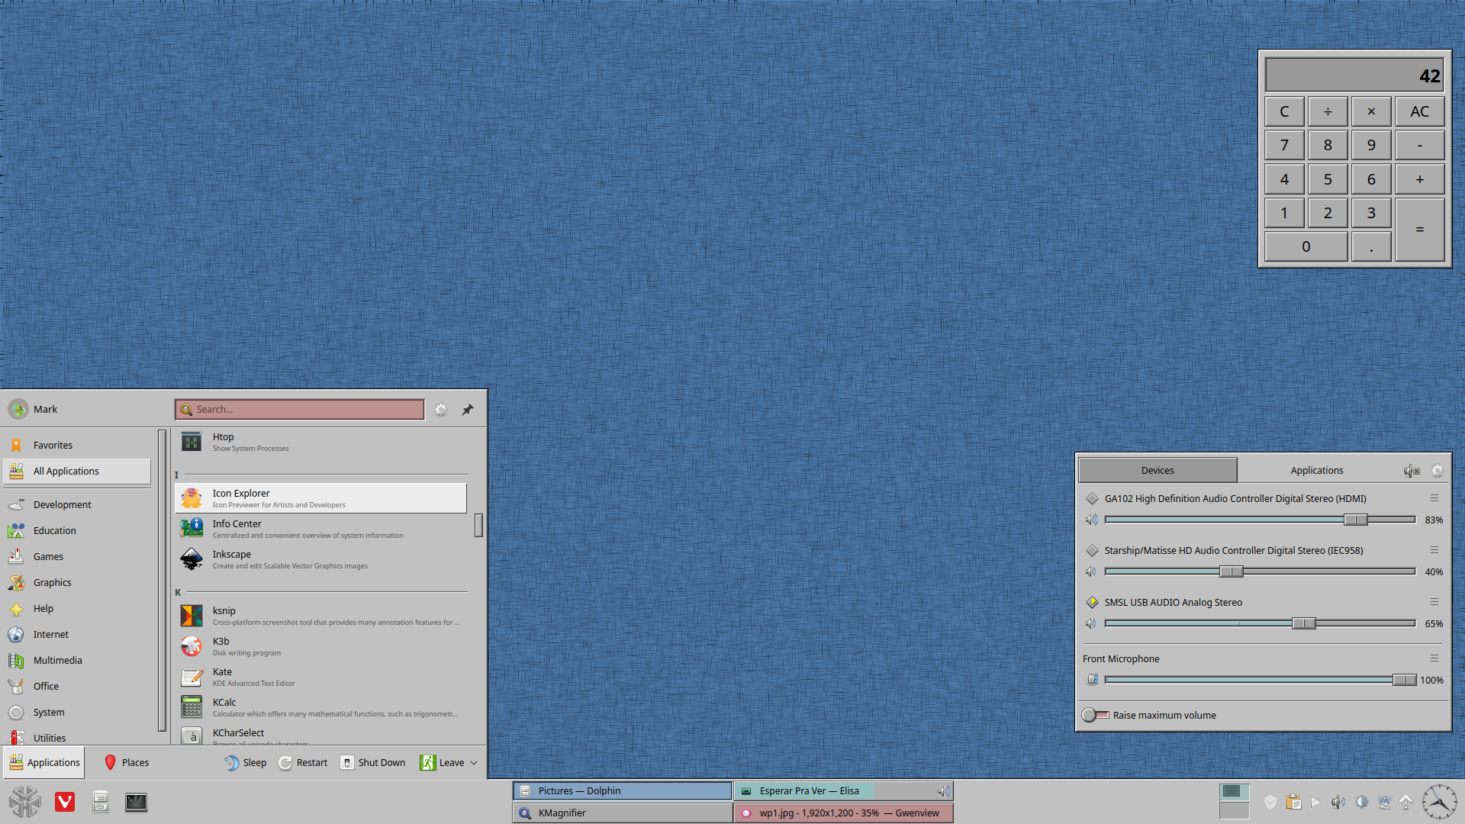1465x824 pixels.
Task: Open the brightness and color tray icon
Action: coord(1361,802)
